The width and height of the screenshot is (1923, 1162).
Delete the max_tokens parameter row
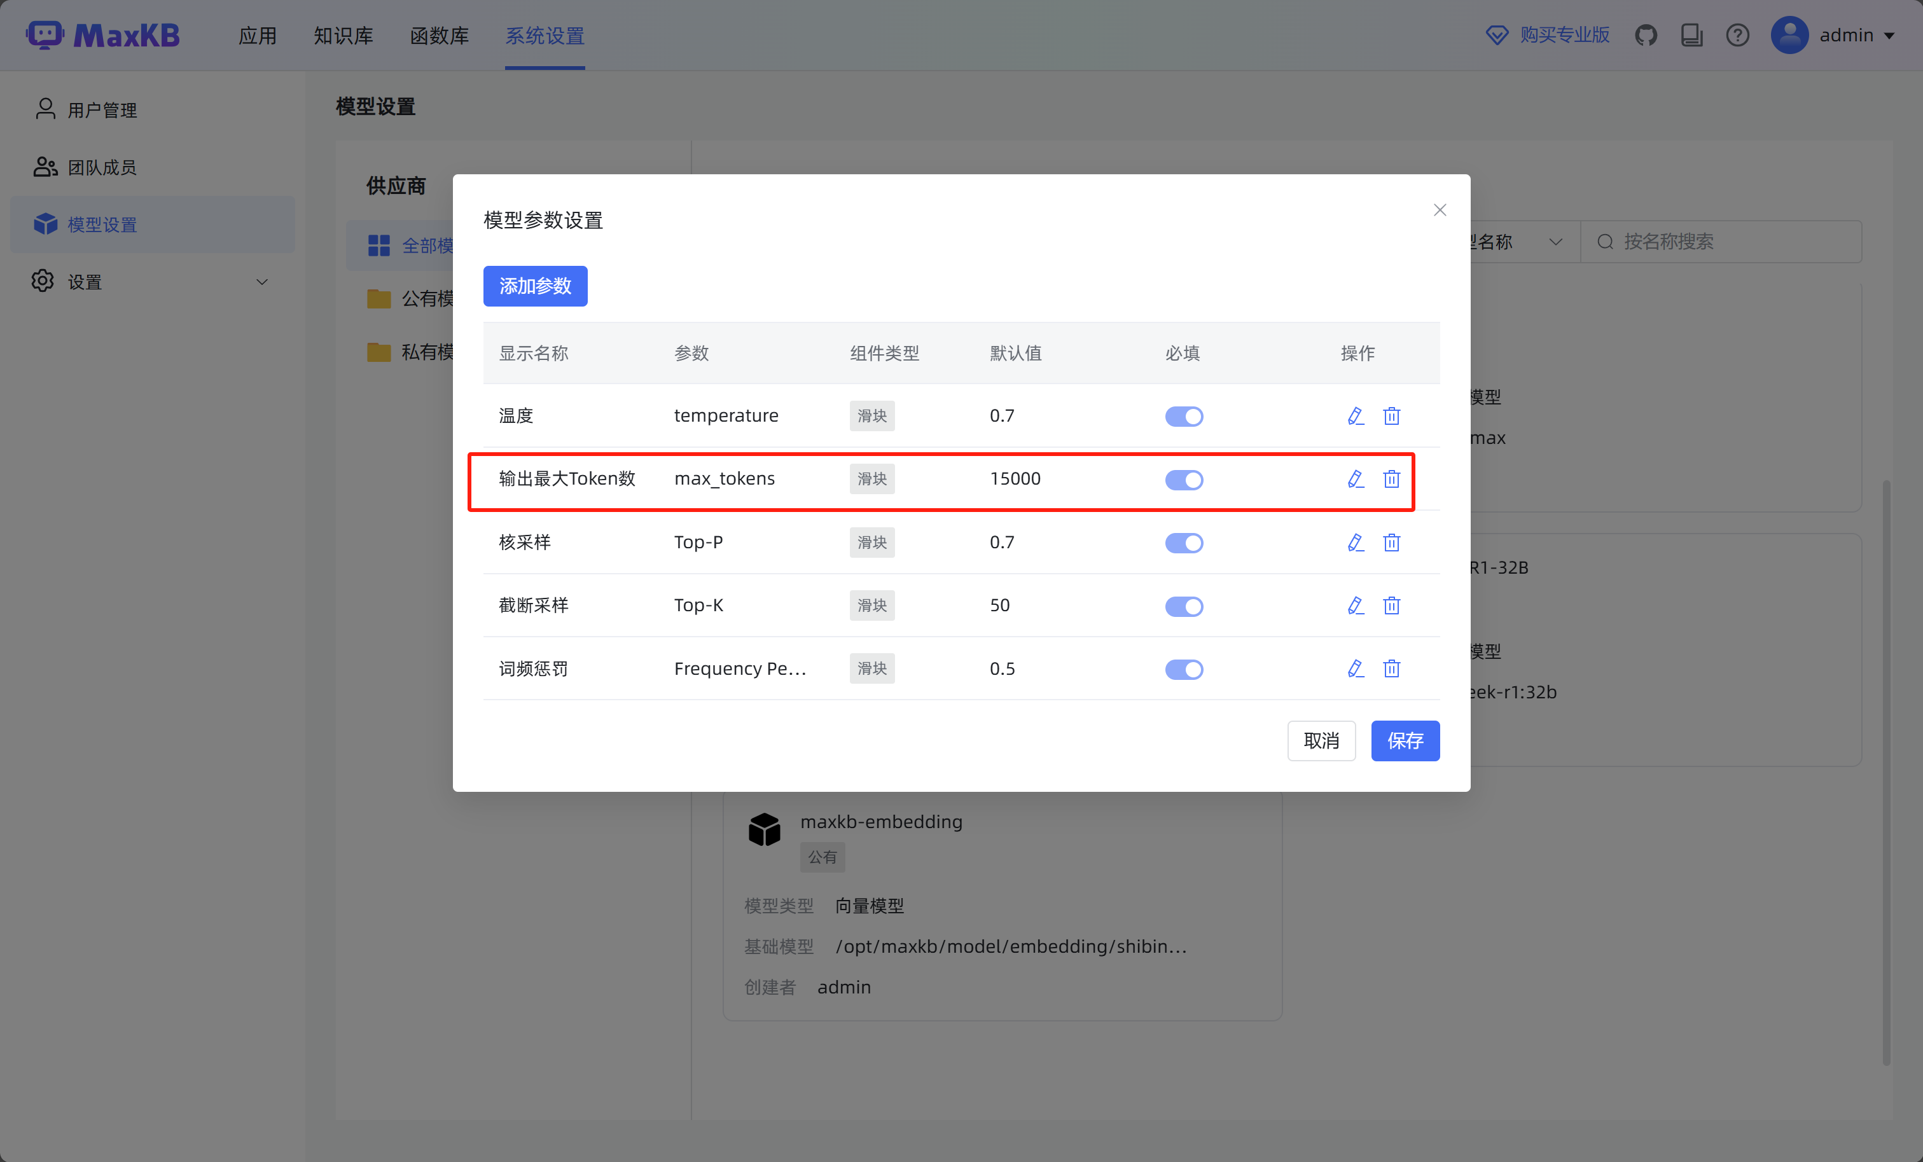click(1392, 479)
